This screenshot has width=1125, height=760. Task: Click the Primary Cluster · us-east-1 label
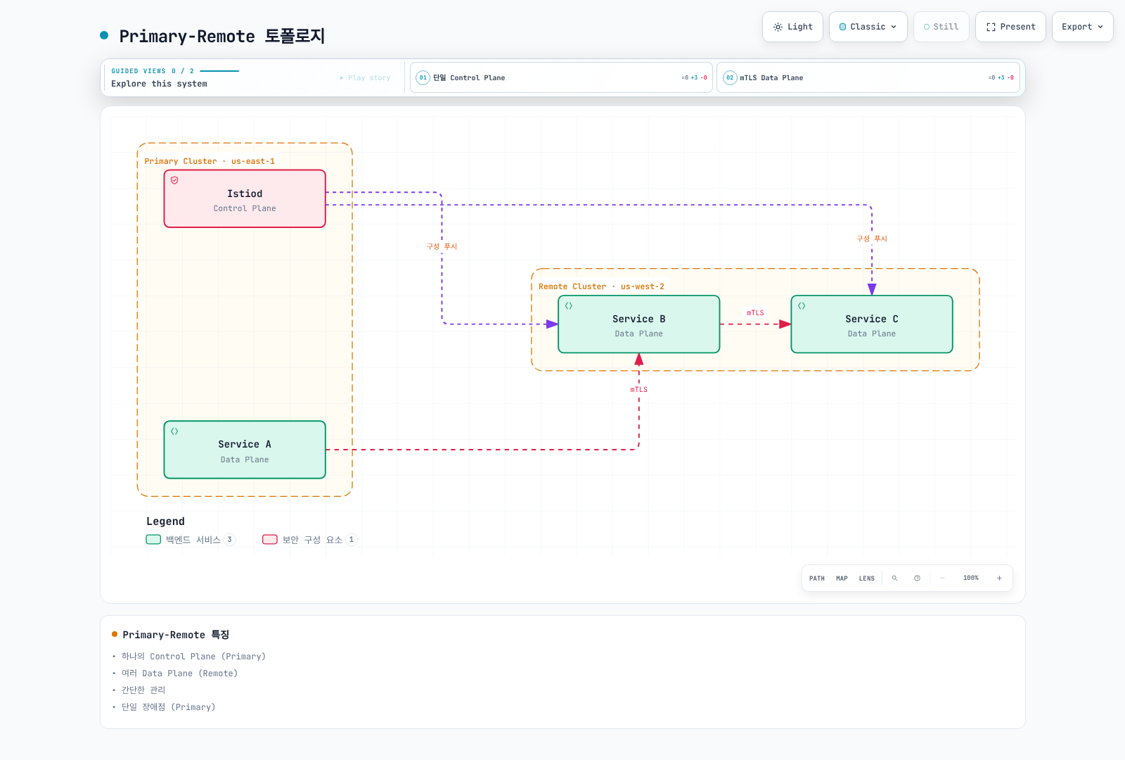point(210,161)
